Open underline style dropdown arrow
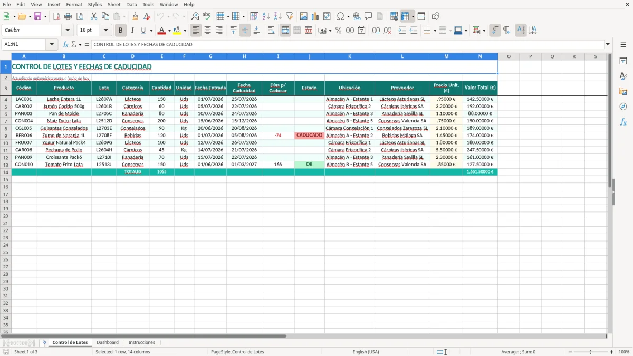This screenshot has height=356, width=633. [x=151, y=31]
